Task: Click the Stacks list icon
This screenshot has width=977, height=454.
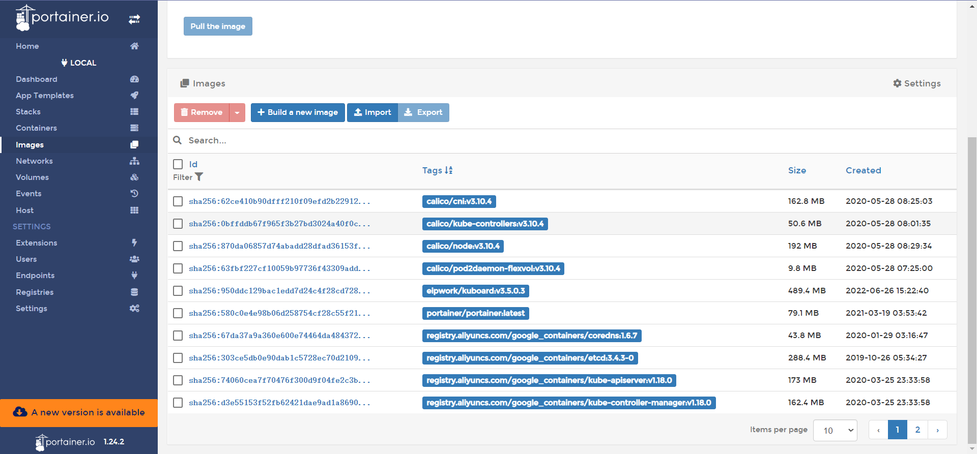Action: tap(134, 112)
